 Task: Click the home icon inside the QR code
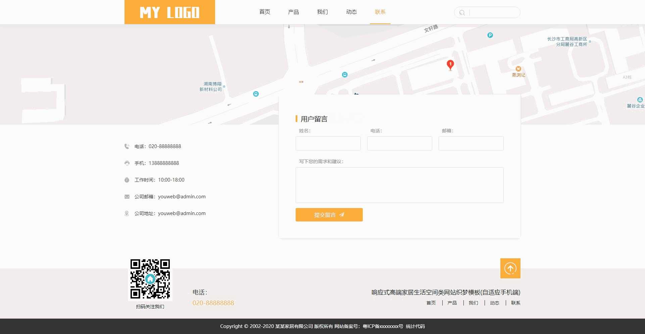(x=150, y=278)
